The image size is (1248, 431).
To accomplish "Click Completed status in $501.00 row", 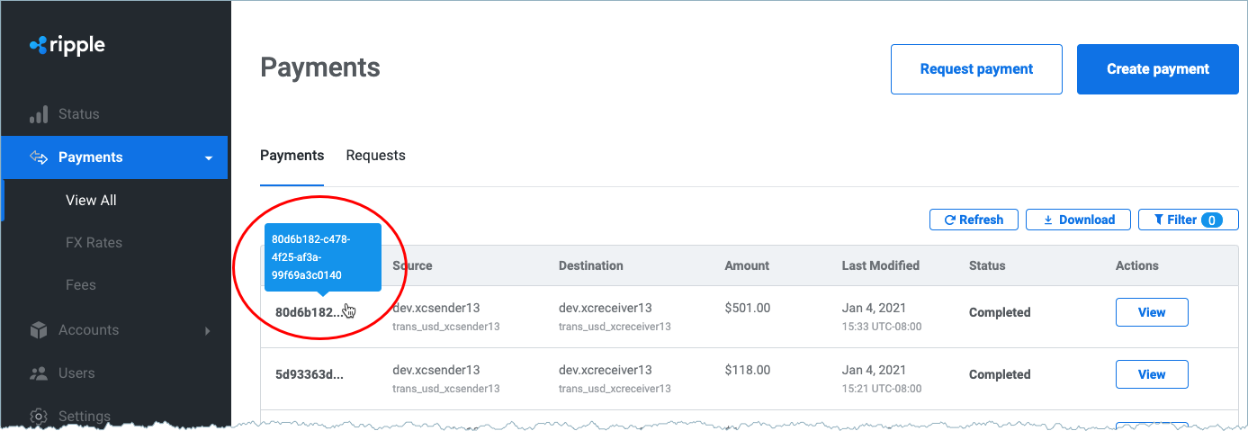I will 1000,312.
